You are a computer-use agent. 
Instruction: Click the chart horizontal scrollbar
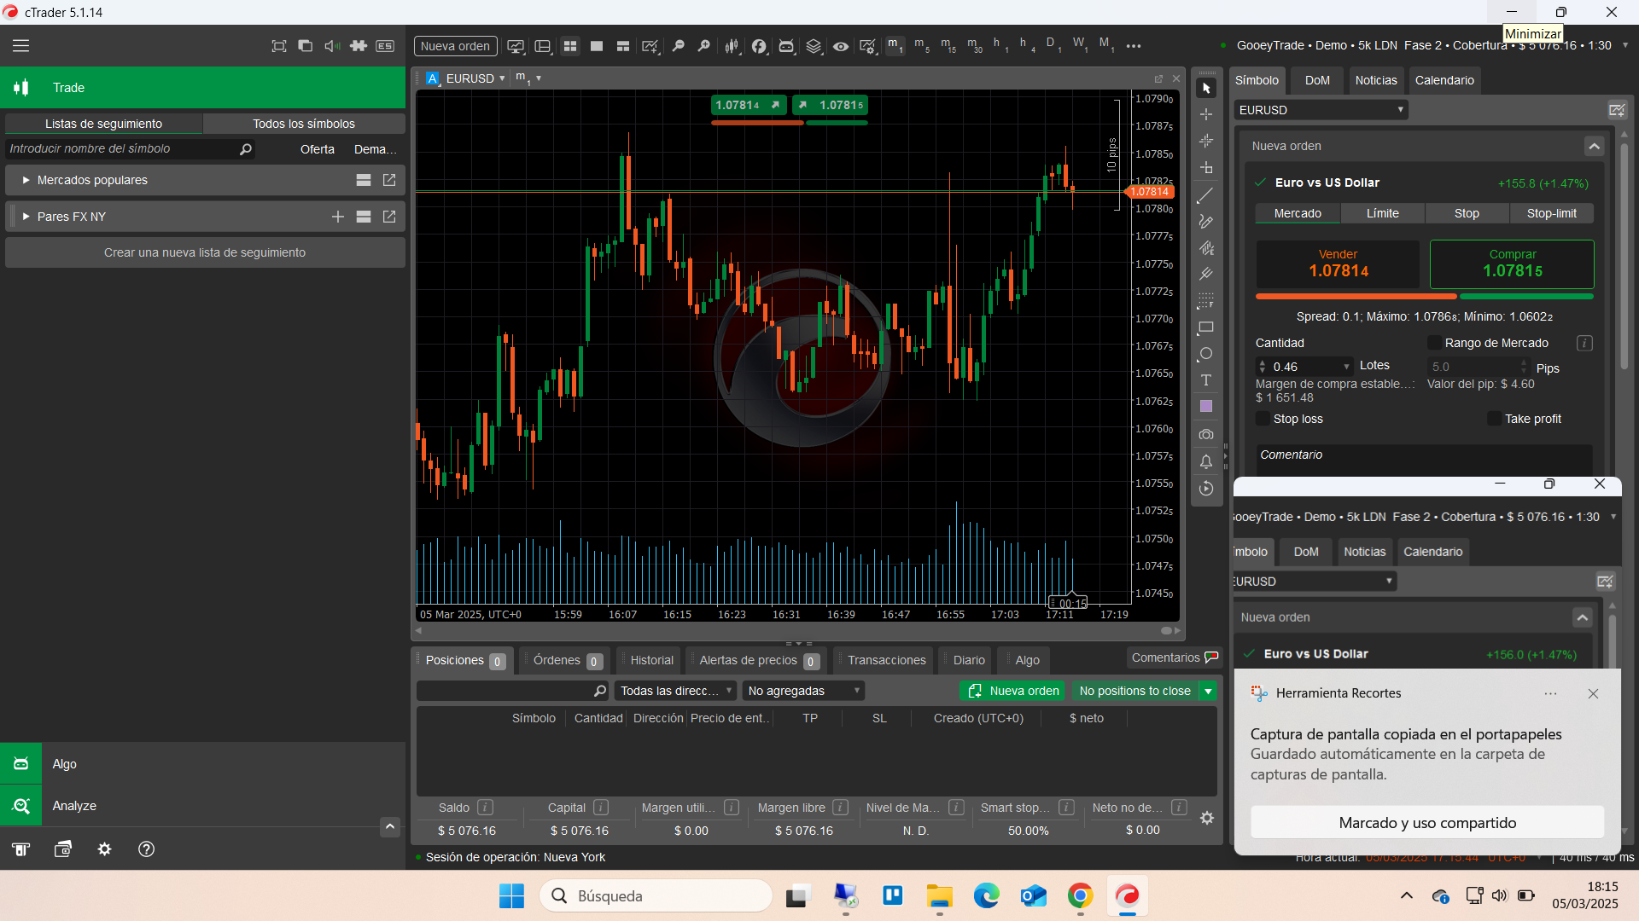798,631
